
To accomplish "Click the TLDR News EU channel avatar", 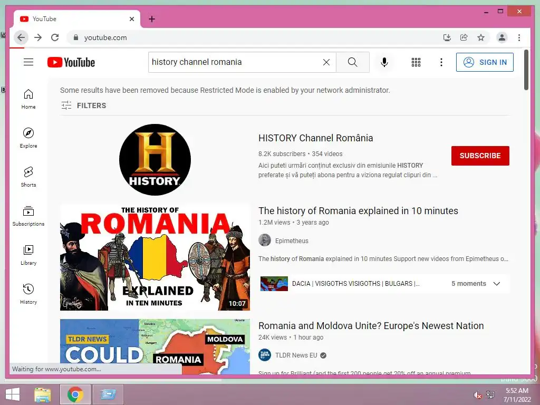I will [x=265, y=355].
